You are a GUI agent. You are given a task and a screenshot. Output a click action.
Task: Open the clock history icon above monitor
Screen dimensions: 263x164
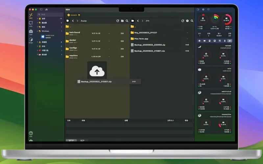pyautogui.click(x=203, y=10)
